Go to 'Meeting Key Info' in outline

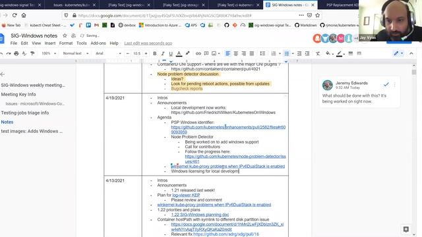[x=18, y=94]
